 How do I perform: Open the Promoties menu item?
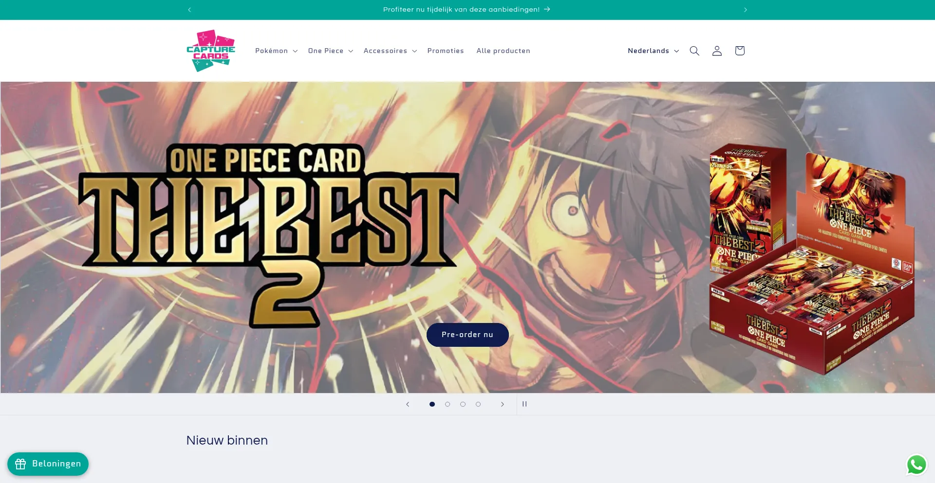(446, 51)
